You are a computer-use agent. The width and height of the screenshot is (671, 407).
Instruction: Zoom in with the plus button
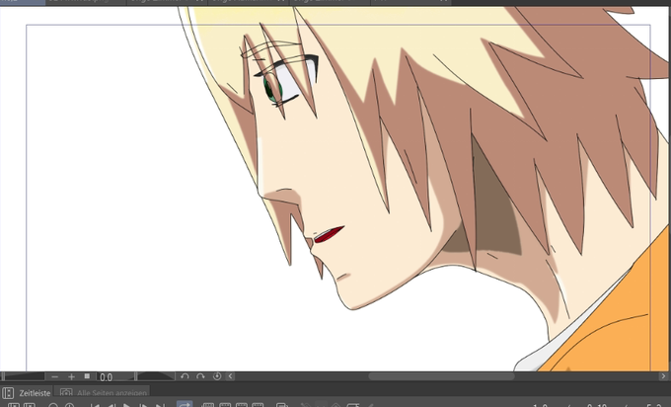pyautogui.click(x=71, y=376)
